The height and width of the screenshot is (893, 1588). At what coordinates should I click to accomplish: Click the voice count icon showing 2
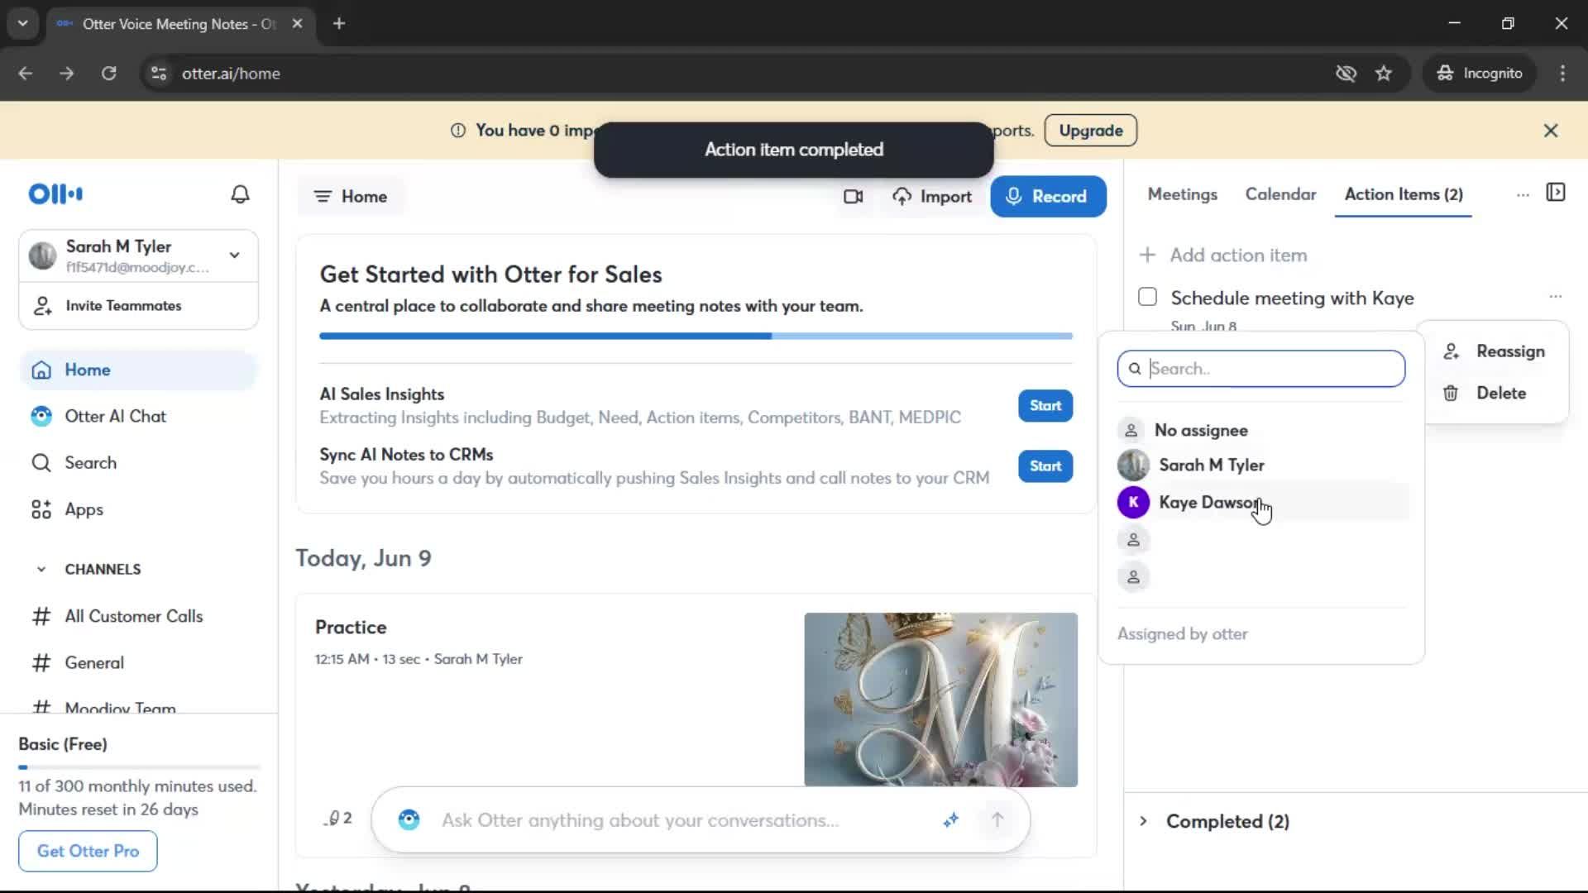[338, 819]
